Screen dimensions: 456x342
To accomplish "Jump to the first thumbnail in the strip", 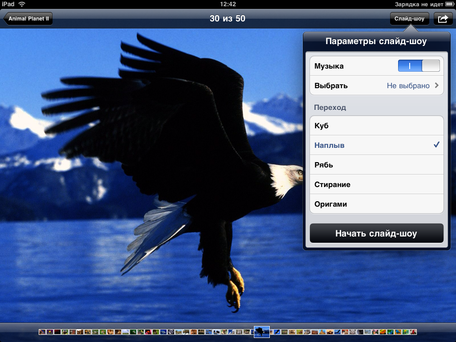I will coord(42,332).
